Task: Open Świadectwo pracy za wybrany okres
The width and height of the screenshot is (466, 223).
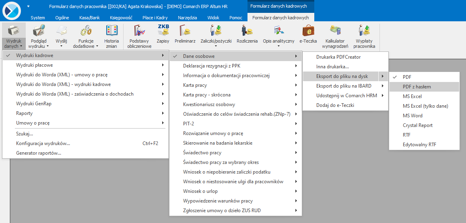Action: pyautogui.click(x=236, y=162)
